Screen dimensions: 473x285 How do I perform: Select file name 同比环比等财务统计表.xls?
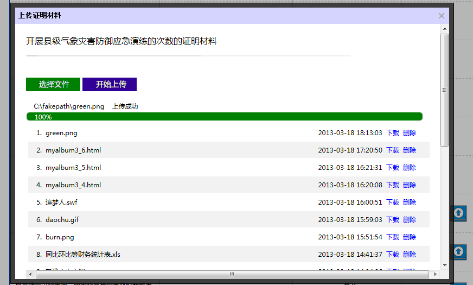83,255
